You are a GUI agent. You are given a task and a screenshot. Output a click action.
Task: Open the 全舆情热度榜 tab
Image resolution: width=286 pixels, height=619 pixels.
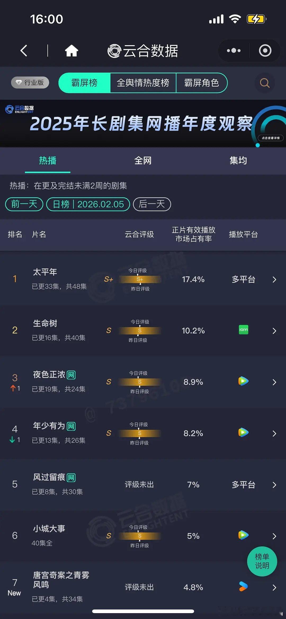coord(143,83)
